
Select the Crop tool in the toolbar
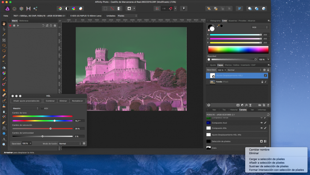[x=4, y=40]
